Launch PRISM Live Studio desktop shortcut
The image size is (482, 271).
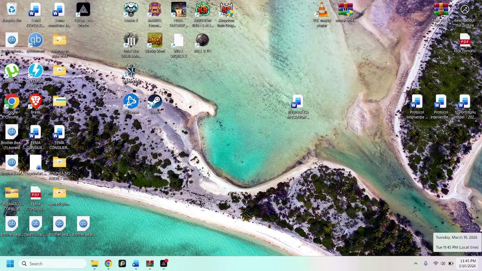(x=83, y=15)
